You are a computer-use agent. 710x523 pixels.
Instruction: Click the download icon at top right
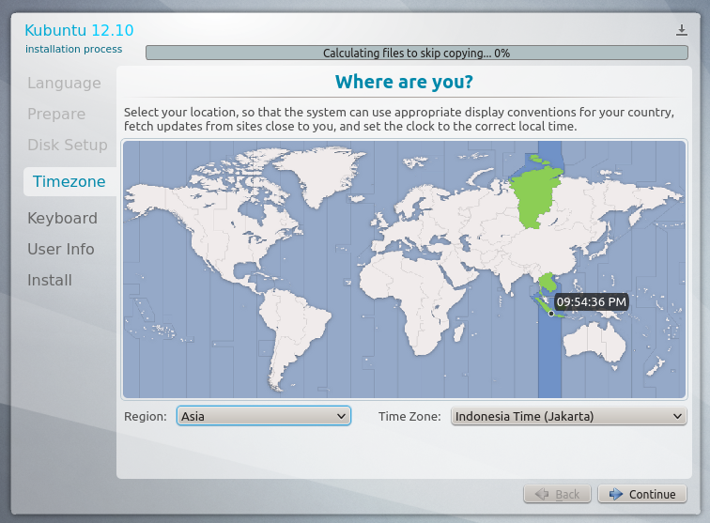[682, 30]
